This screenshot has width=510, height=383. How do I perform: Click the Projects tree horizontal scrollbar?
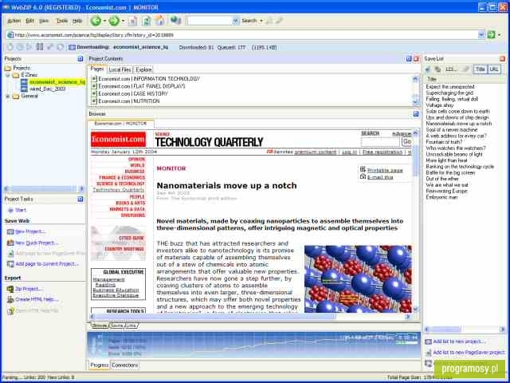tap(44, 189)
